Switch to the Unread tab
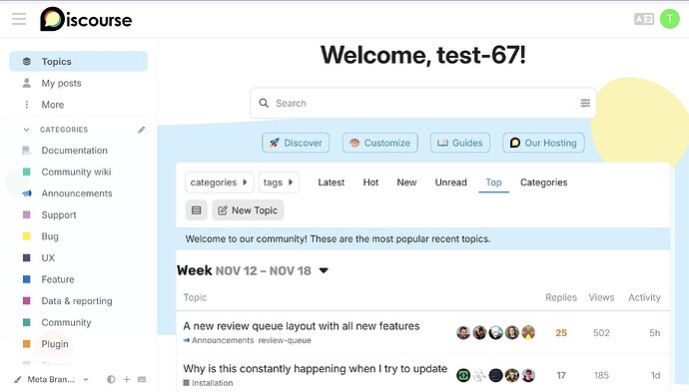This screenshot has height=392, width=689. click(450, 183)
